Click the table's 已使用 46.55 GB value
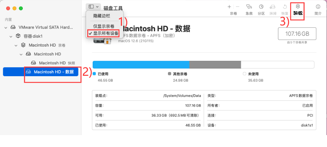This screenshot has height=147, width=327. click(193, 125)
